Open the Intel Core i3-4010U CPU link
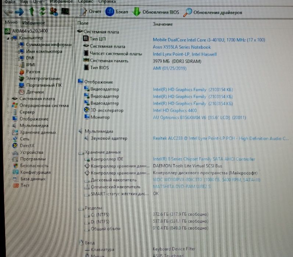 click(209, 40)
